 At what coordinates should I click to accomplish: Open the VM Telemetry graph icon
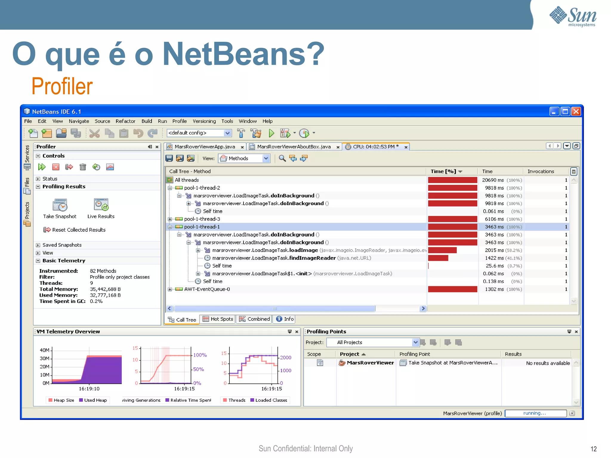pos(110,167)
